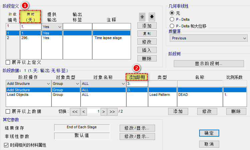Screen dimensions: 250x150
Task: Move selected stage down with down arrow
Action: click(x=152, y=17)
